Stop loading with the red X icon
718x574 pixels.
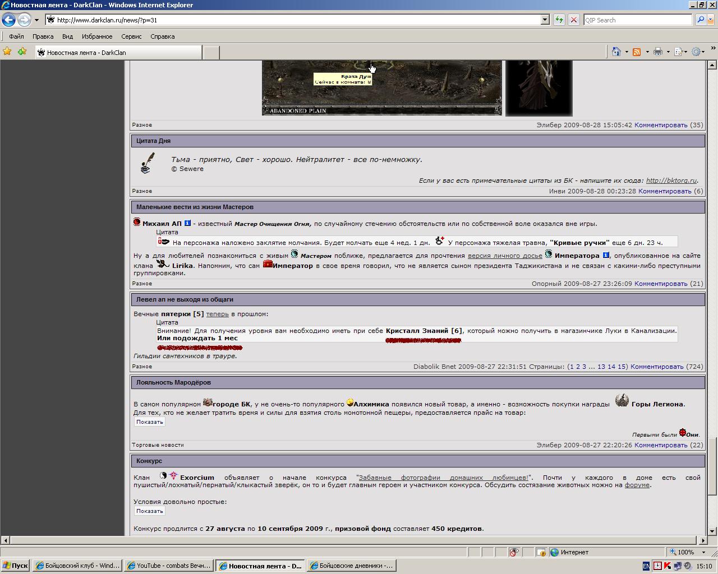(573, 20)
